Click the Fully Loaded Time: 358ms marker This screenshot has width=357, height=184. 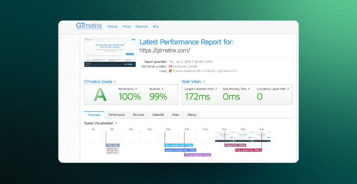248,150
